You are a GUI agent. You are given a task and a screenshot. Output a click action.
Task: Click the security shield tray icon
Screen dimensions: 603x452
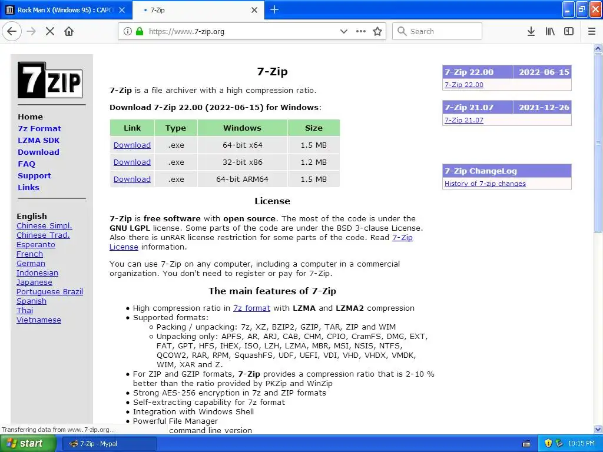click(x=548, y=443)
